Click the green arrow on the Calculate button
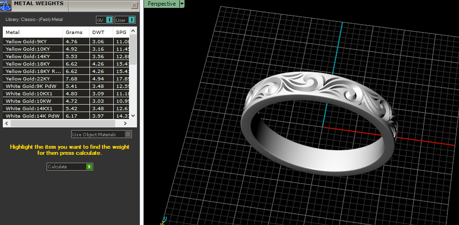Image resolution: width=459 pixels, height=225 pixels. (x=89, y=166)
